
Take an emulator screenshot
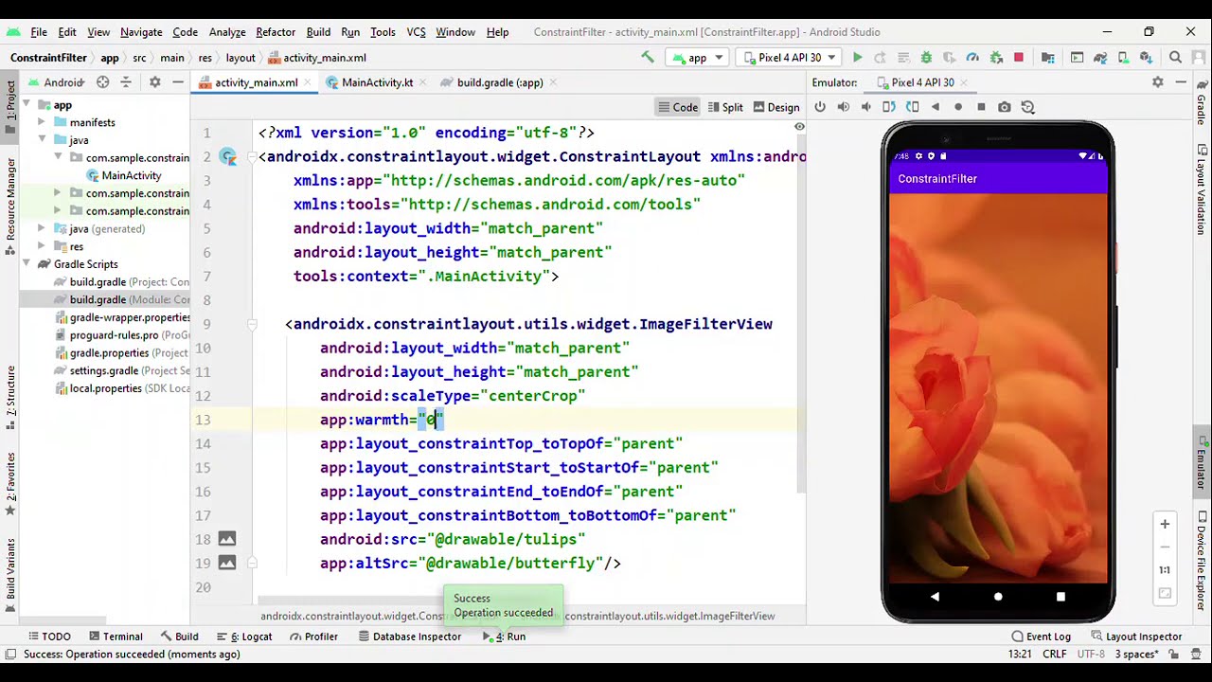pyautogui.click(x=1004, y=107)
